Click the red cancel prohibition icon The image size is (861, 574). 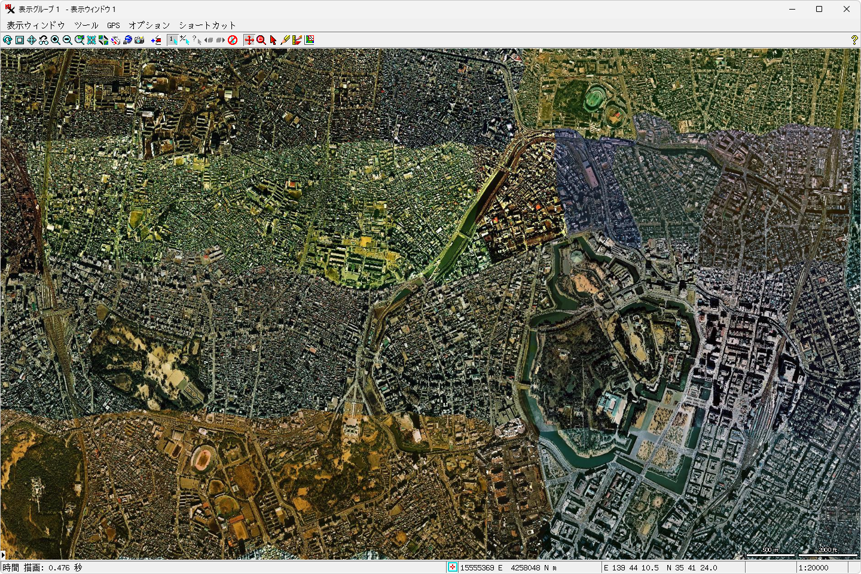pos(233,40)
